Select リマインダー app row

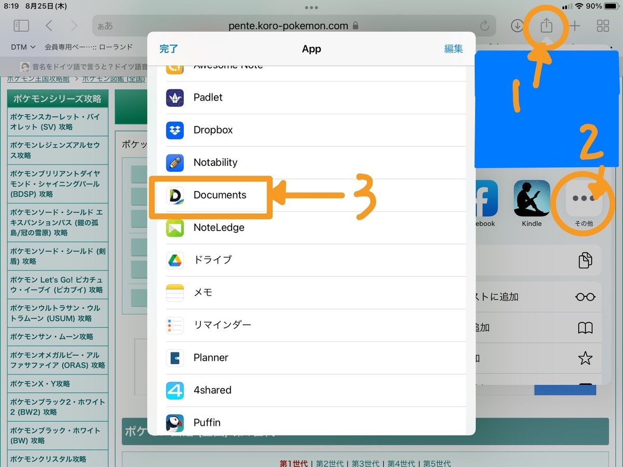pyautogui.click(x=316, y=325)
